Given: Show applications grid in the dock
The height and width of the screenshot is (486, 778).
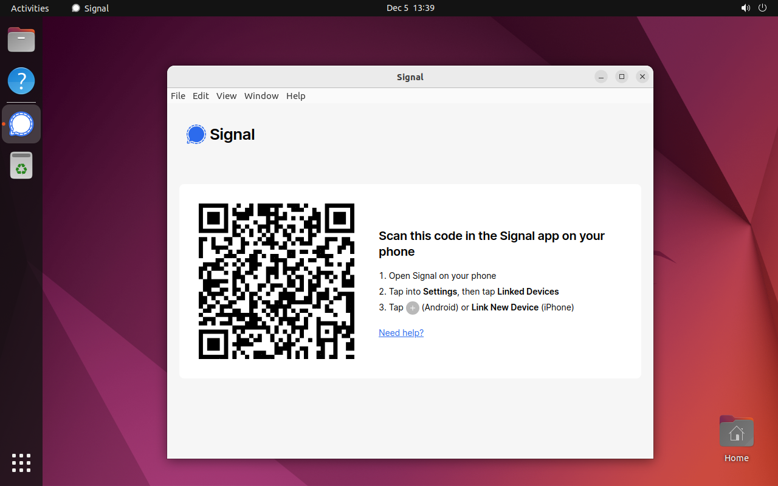Looking at the screenshot, I should click(x=21, y=462).
